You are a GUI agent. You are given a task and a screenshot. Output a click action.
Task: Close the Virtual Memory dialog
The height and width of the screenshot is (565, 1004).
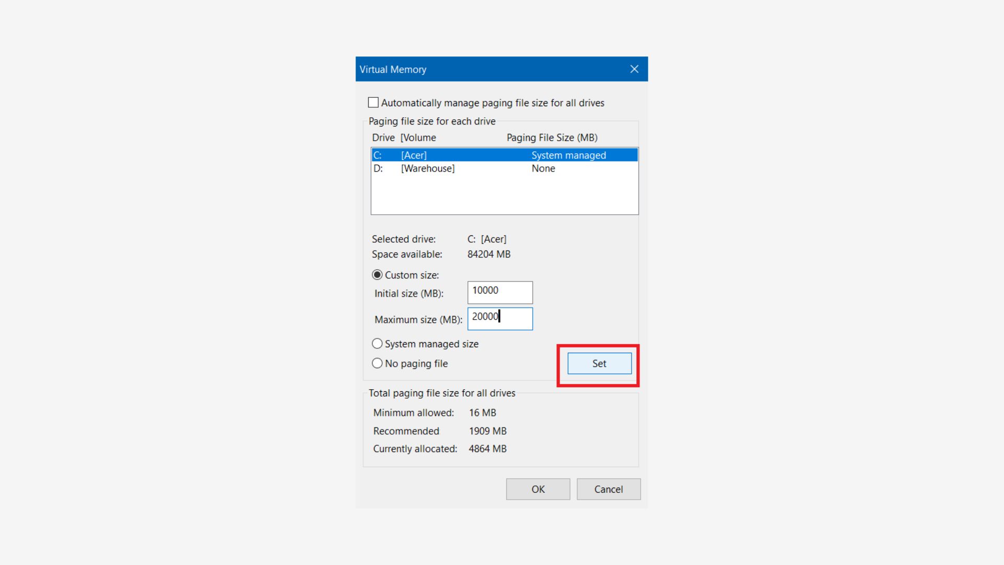[634, 69]
